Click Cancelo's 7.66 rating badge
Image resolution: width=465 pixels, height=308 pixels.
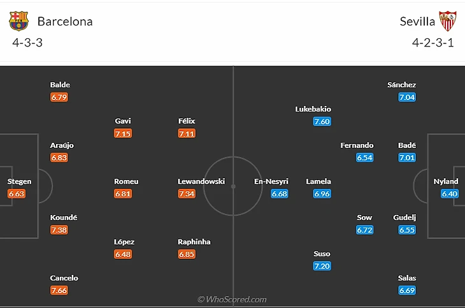[59, 291]
